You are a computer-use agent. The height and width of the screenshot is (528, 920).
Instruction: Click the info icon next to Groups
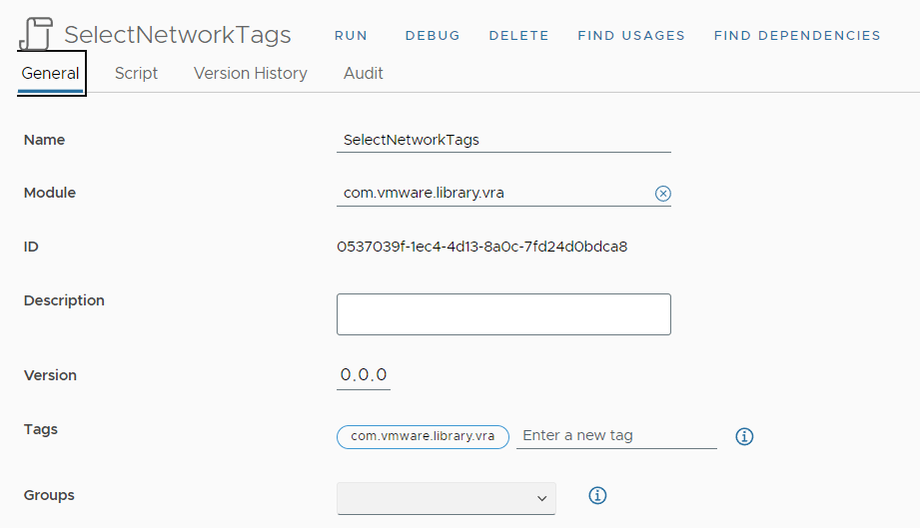[597, 495]
